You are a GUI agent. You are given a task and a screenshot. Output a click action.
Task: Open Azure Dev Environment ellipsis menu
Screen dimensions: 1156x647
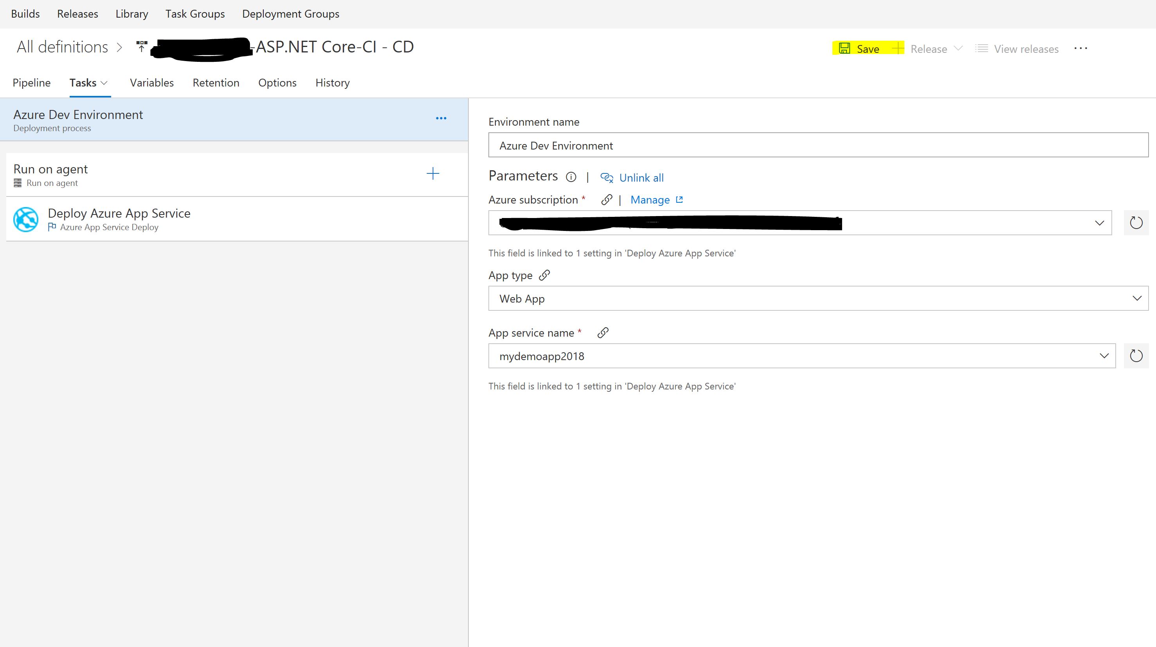(x=441, y=119)
